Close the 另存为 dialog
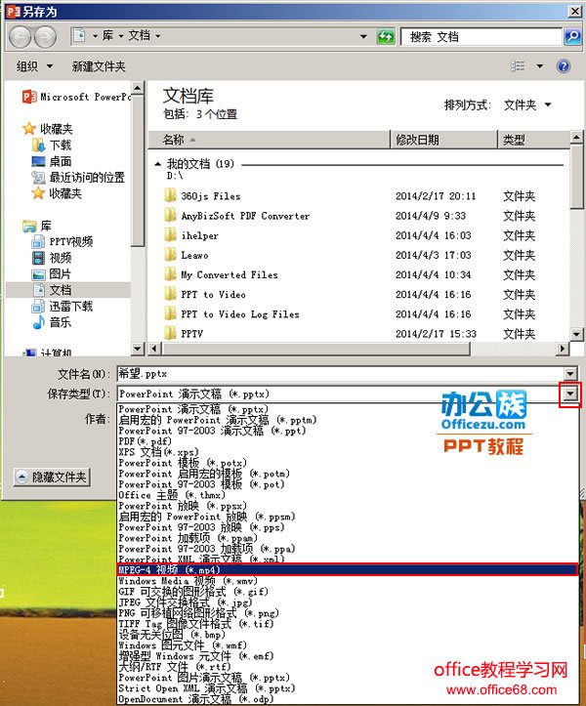Image resolution: width=586 pixels, height=706 pixels. click(x=575, y=12)
